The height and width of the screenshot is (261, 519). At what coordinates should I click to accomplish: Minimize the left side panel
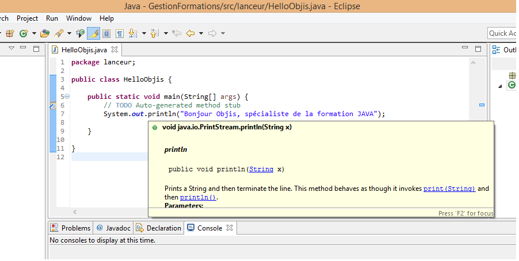(23, 48)
